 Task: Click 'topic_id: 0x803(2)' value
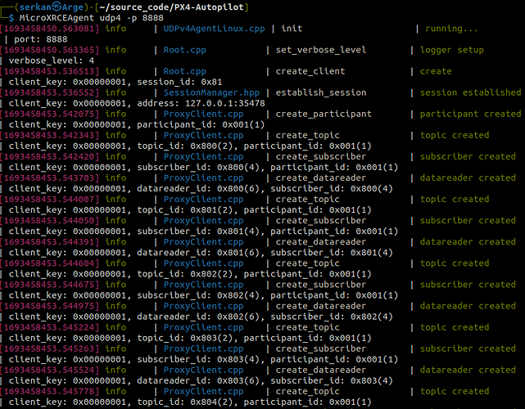pos(185,338)
